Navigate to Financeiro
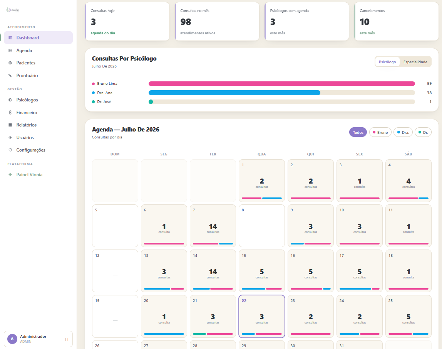442x349 pixels. (39, 112)
